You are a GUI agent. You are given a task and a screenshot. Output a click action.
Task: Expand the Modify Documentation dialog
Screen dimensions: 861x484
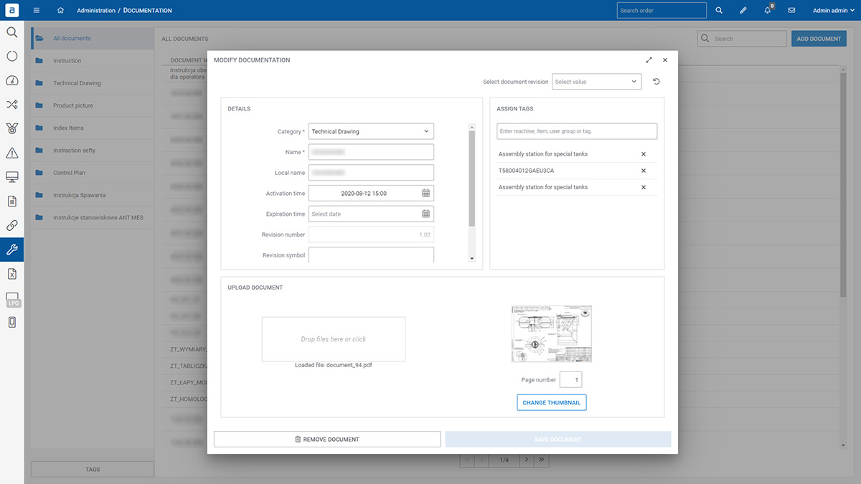click(x=649, y=60)
